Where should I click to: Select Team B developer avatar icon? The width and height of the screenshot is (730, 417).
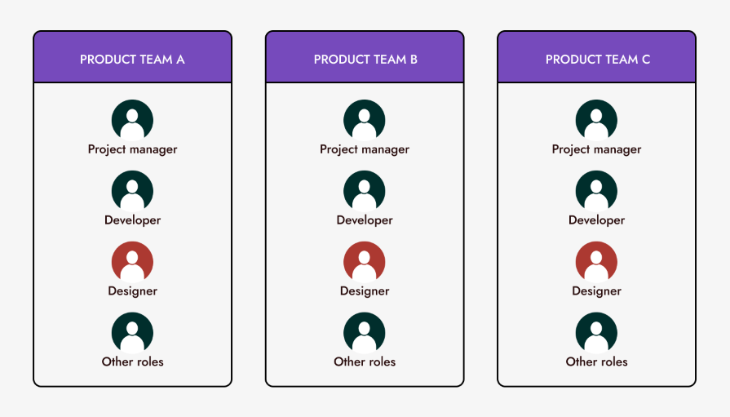point(365,191)
